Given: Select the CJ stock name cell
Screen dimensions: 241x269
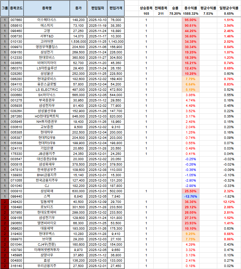Looking at the screenshot, I should click(x=47, y=186).
